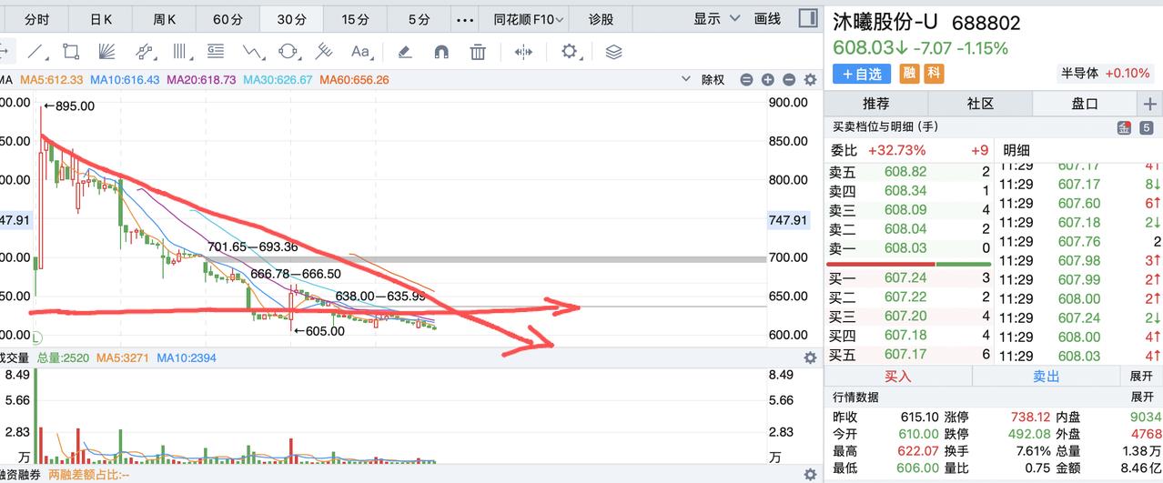The image size is (1163, 483).
Task: Select the straight line drawing tool
Action: [x=36, y=52]
